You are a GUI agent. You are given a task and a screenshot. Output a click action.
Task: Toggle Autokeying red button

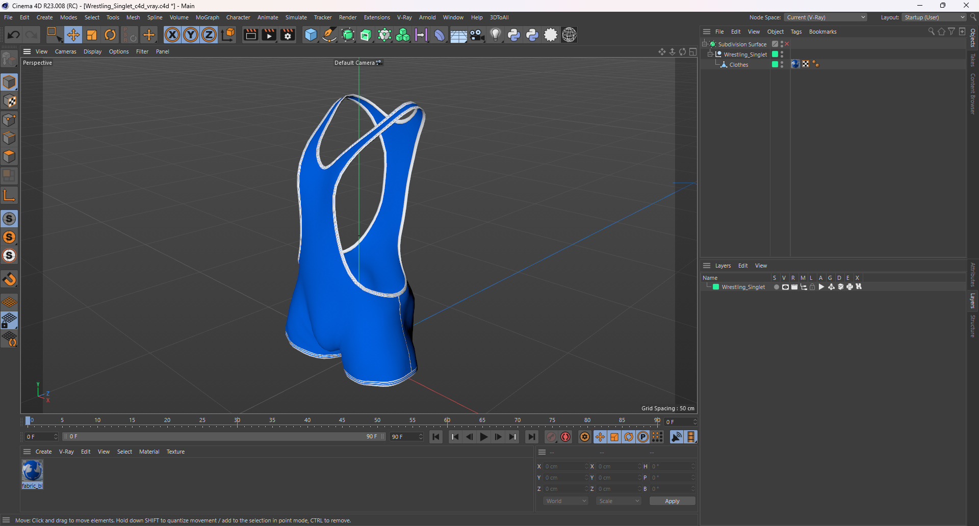(x=565, y=437)
